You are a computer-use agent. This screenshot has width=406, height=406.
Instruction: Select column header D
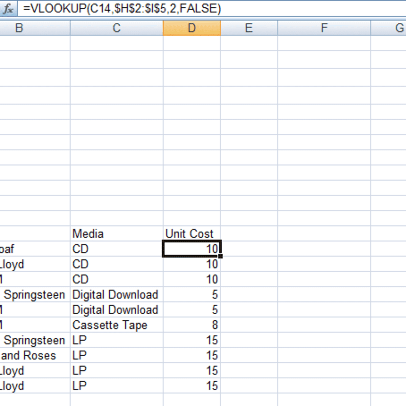coord(191,28)
